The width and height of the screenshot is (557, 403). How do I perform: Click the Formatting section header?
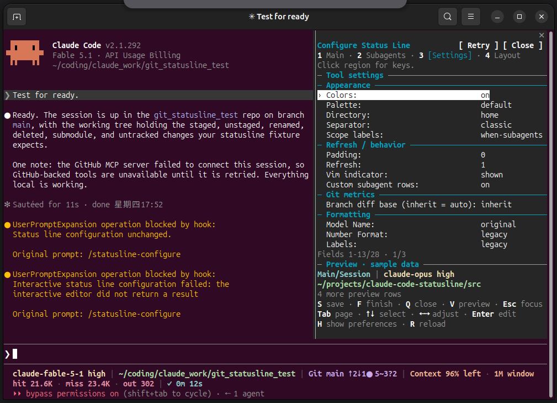[348, 214]
